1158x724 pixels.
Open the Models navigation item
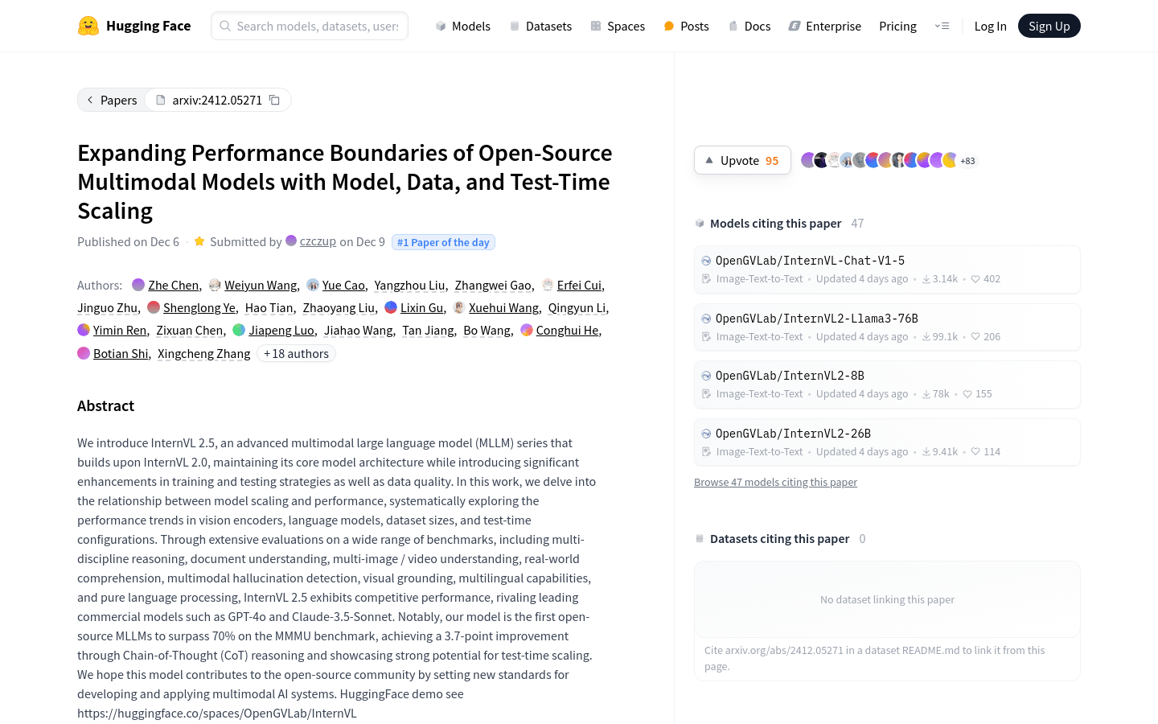pos(463,27)
